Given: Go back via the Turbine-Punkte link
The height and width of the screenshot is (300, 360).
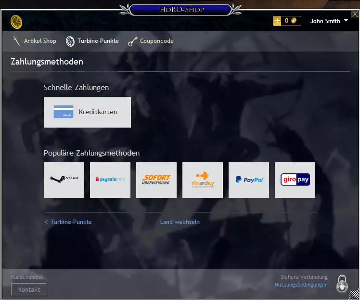Looking at the screenshot, I should [68, 222].
